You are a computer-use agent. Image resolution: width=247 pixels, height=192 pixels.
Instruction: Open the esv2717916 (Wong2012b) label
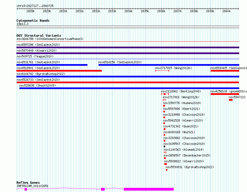[x=181, y=97]
